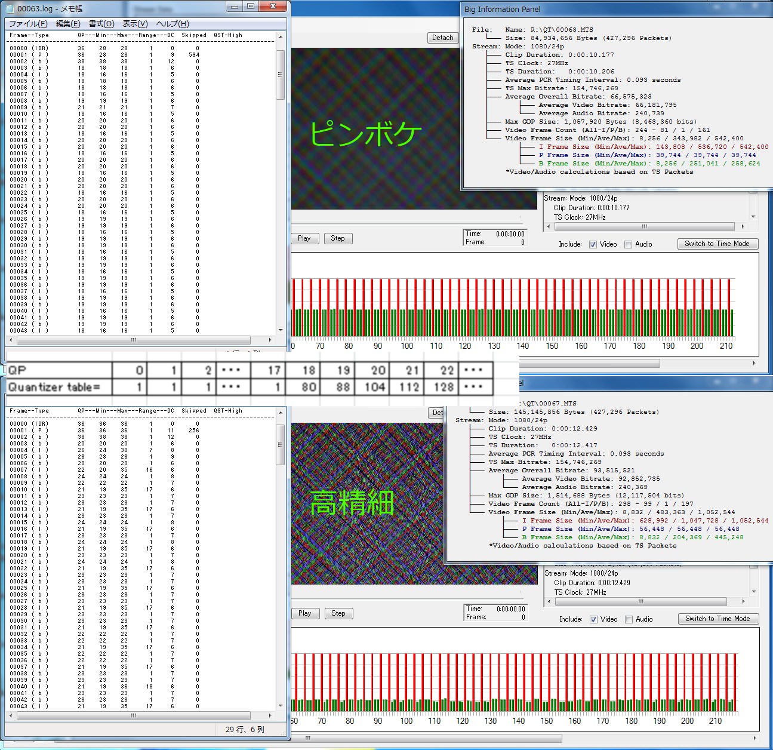
Task: Click the down arrow of the lower log's vertical scrollbar
Action: (x=280, y=705)
